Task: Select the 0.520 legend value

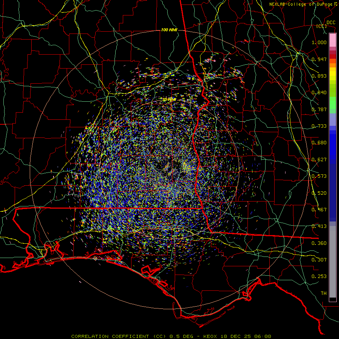Action: 319,193
